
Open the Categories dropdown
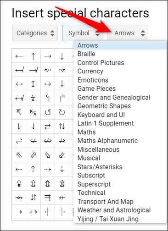(35, 33)
